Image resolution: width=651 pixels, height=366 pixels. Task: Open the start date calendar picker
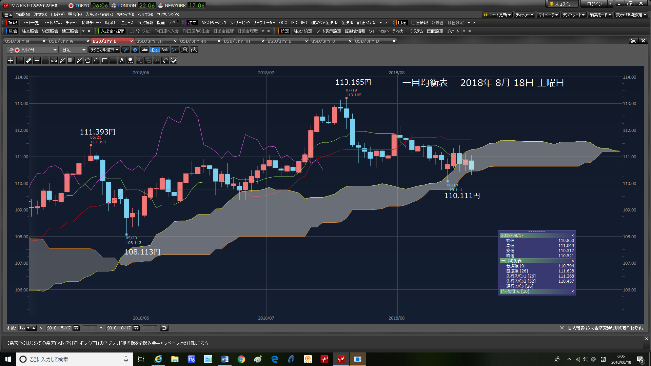click(x=76, y=328)
